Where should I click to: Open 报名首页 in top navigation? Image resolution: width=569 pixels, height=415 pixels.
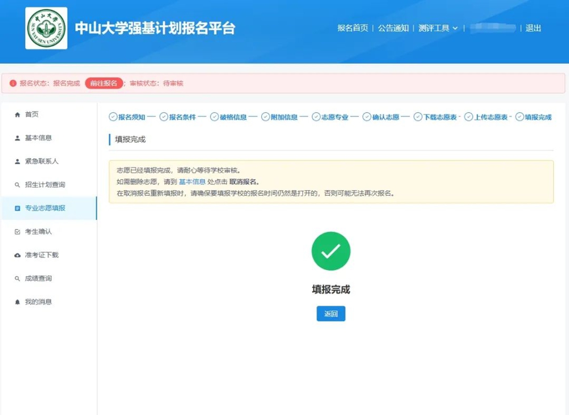[352, 28]
